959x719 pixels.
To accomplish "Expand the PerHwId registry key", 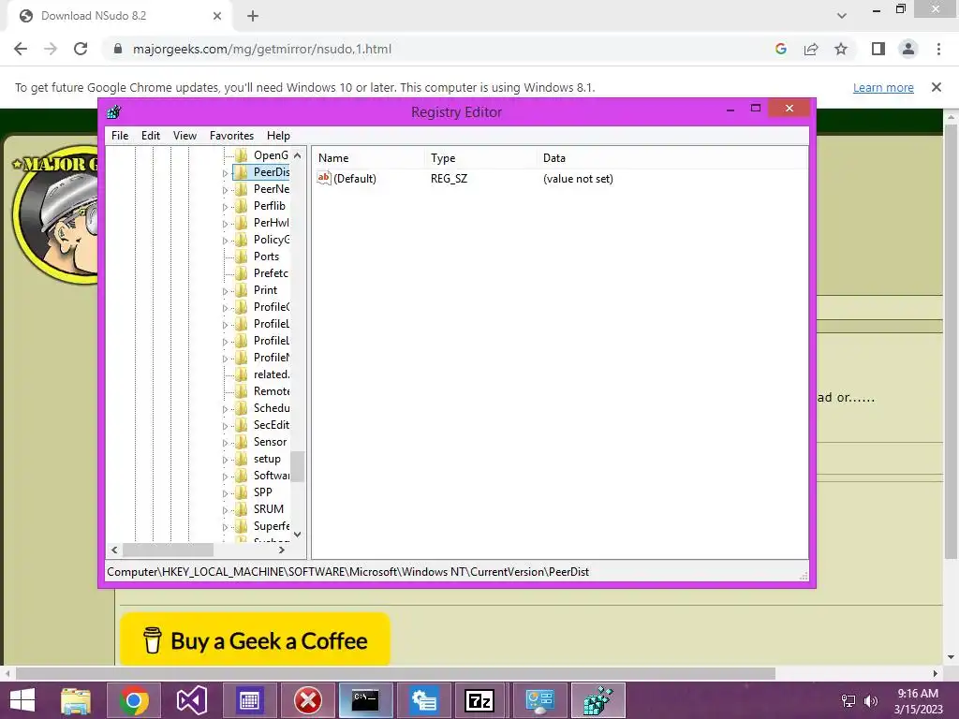I will (225, 224).
